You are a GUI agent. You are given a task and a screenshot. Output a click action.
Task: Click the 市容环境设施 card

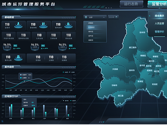(x=9, y=36)
